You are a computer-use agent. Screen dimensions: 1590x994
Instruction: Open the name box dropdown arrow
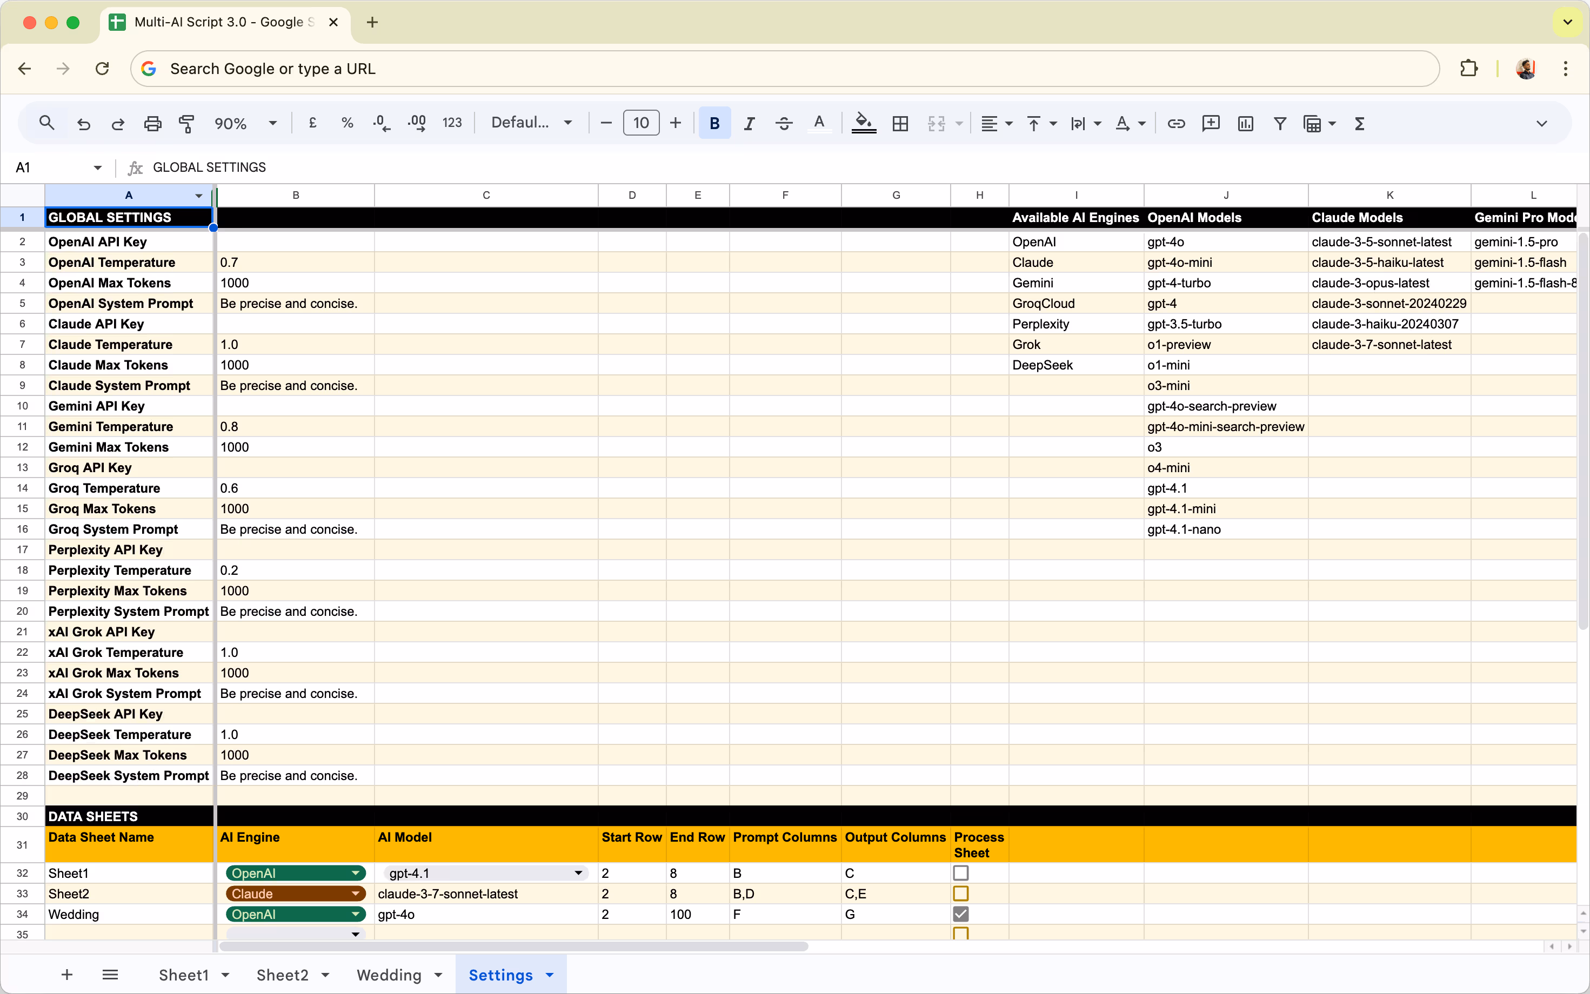point(97,167)
